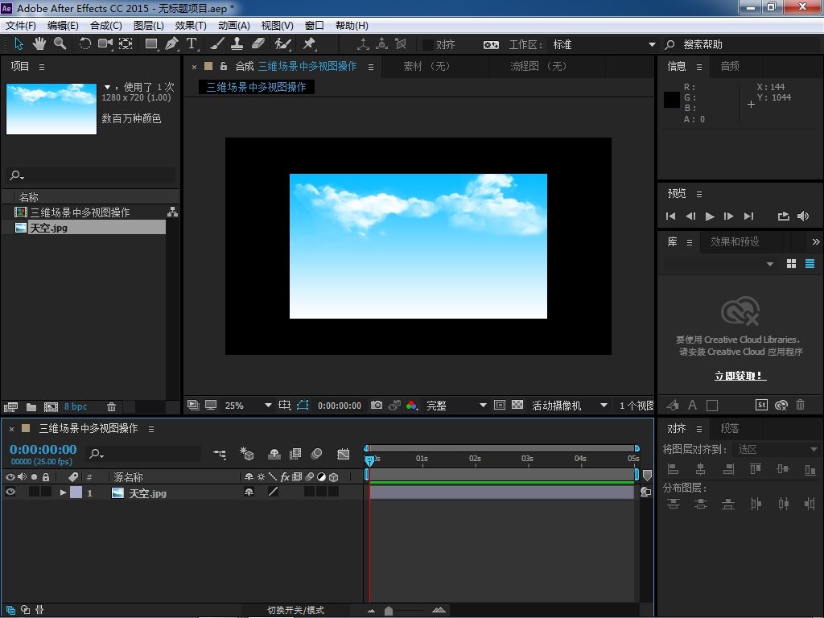Open the 活动摄像机 camera view dropdown

click(569, 406)
